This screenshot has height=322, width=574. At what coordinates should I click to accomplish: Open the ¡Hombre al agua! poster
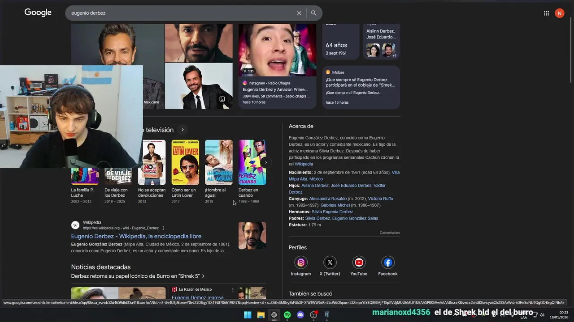pyautogui.click(x=219, y=162)
